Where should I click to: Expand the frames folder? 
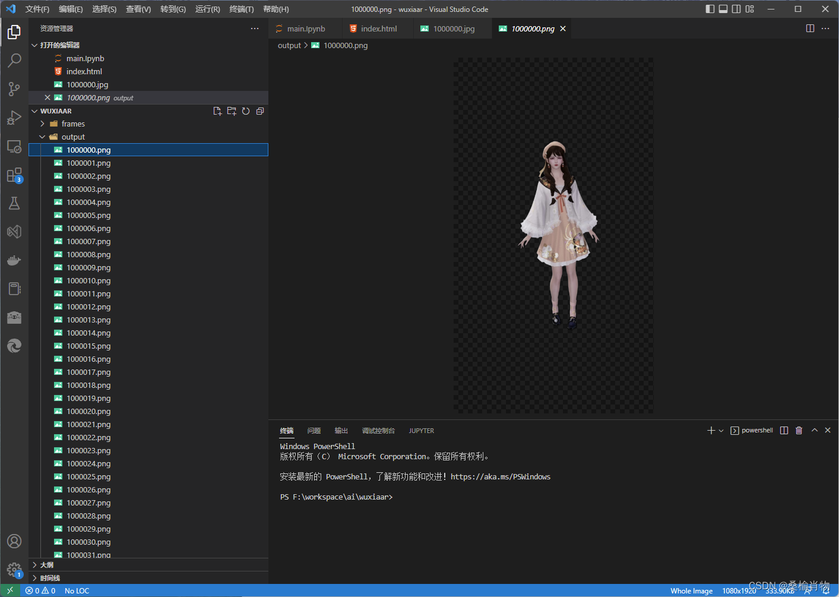click(73, 124)
